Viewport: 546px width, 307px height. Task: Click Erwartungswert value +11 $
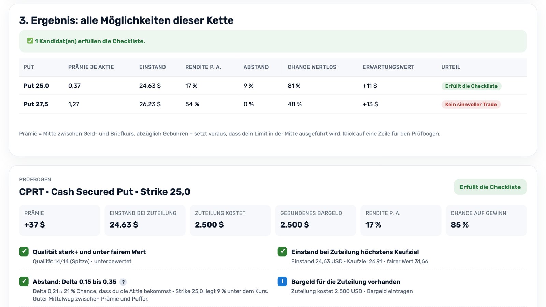370,86
